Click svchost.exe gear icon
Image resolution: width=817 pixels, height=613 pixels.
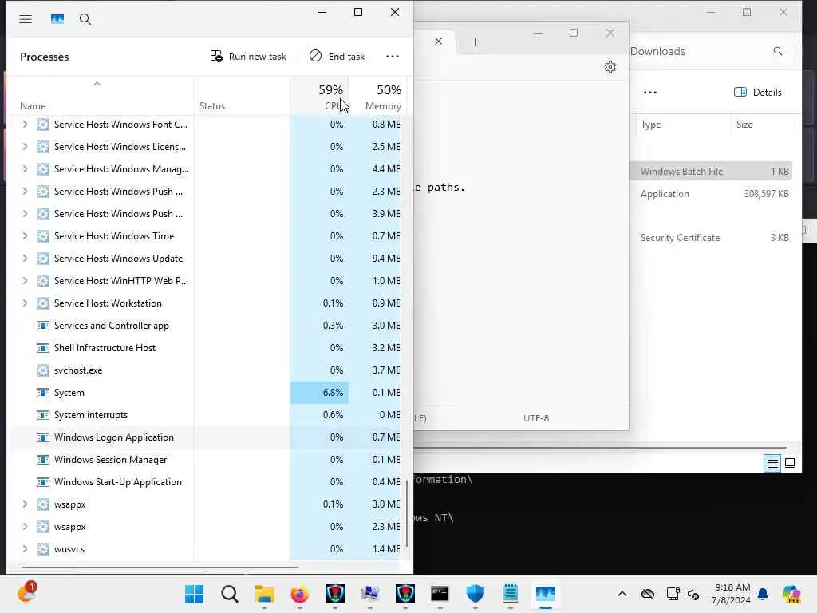[x=43, y=370]
